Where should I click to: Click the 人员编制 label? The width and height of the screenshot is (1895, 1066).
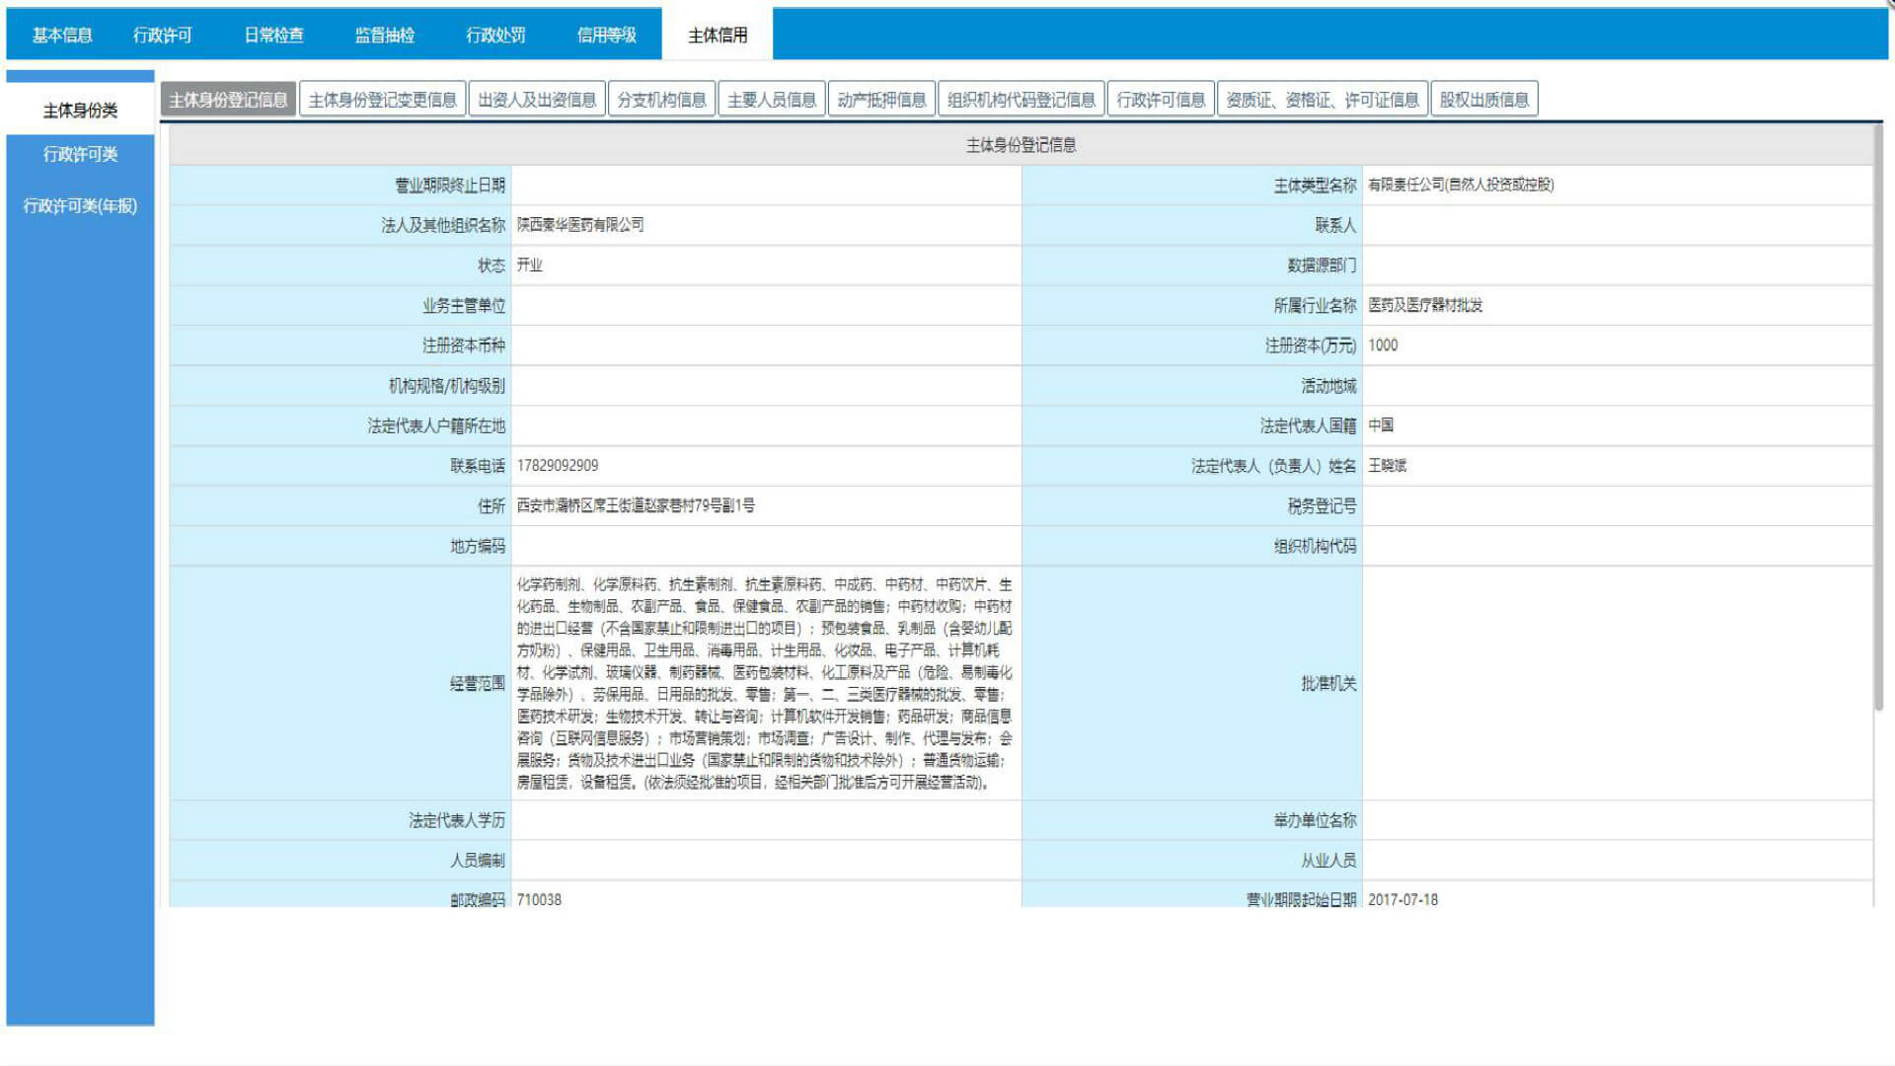coord(478,861)
